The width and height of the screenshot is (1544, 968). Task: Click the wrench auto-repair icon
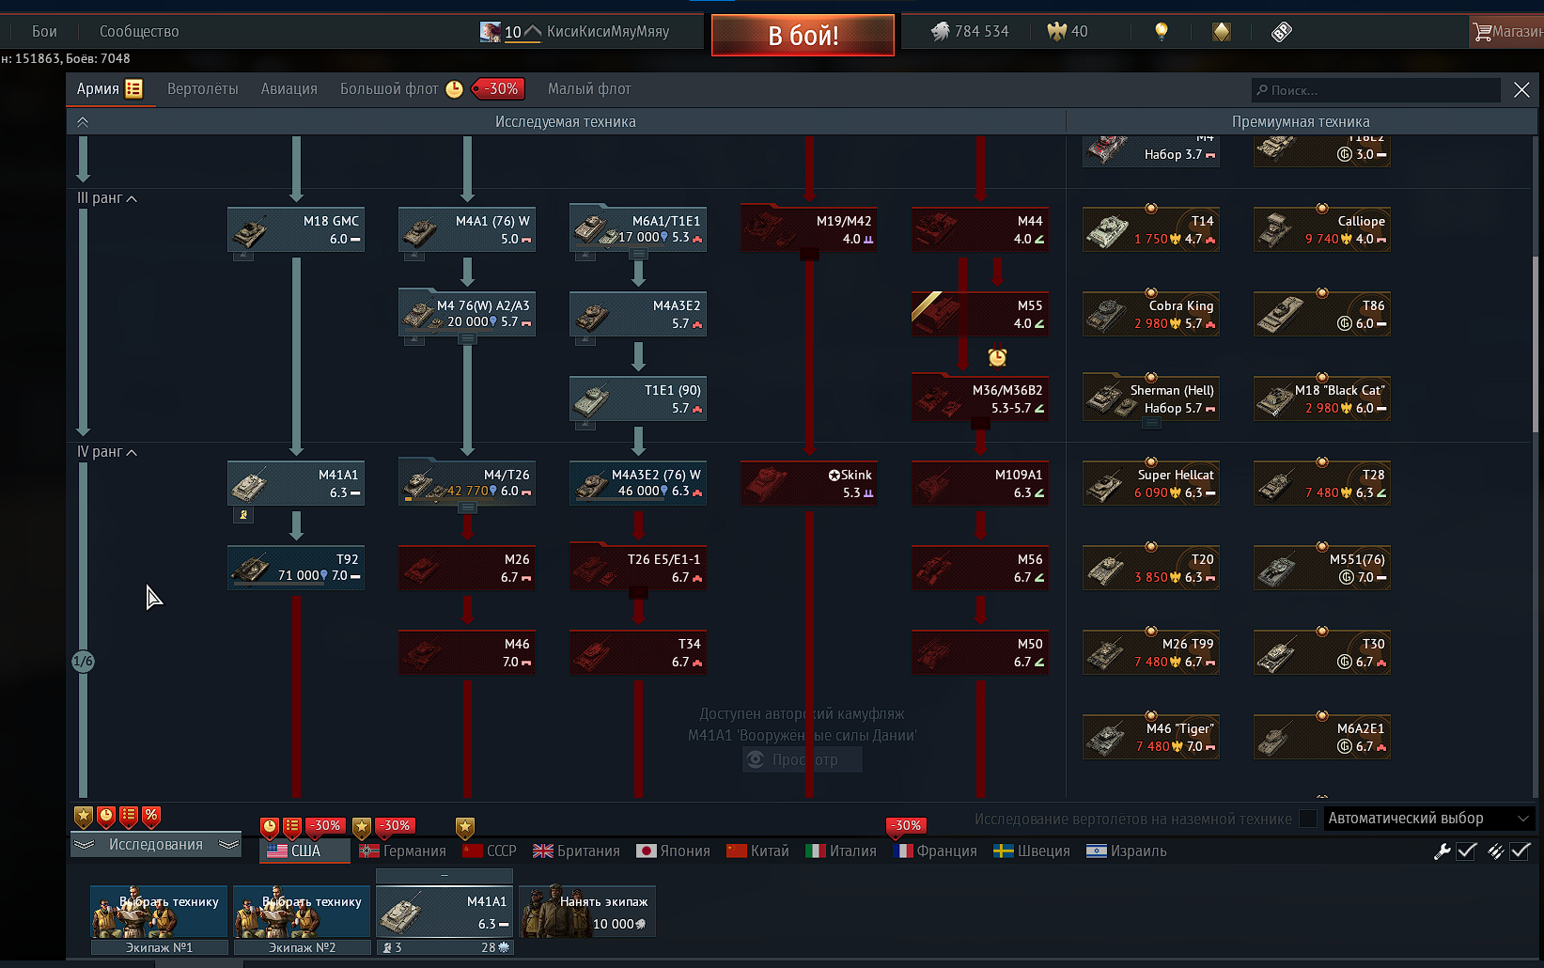point(1442,851)
